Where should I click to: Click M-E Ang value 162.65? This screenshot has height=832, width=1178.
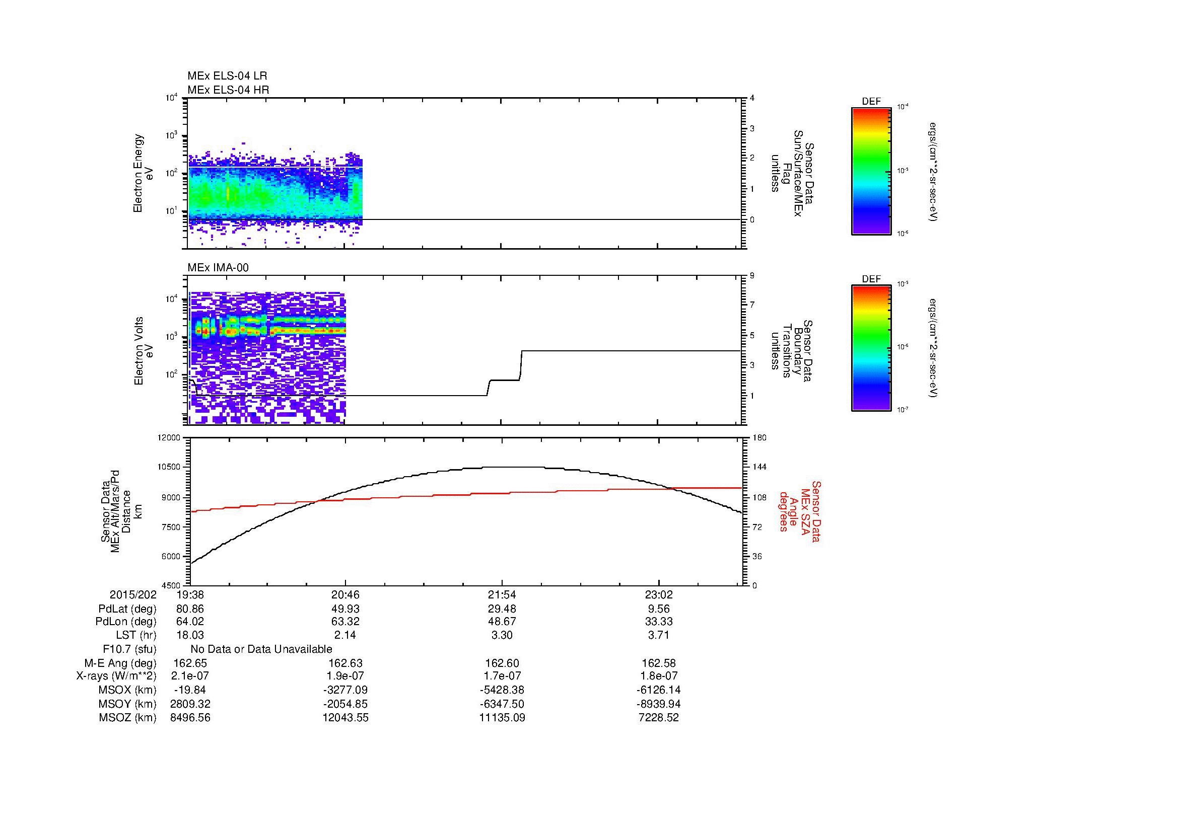tap(190, 663)
